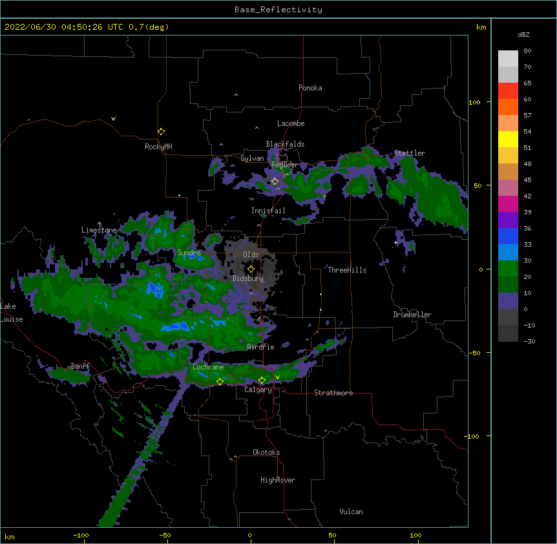
Task: Select the Vulcan label
Action: pos(351,512)
